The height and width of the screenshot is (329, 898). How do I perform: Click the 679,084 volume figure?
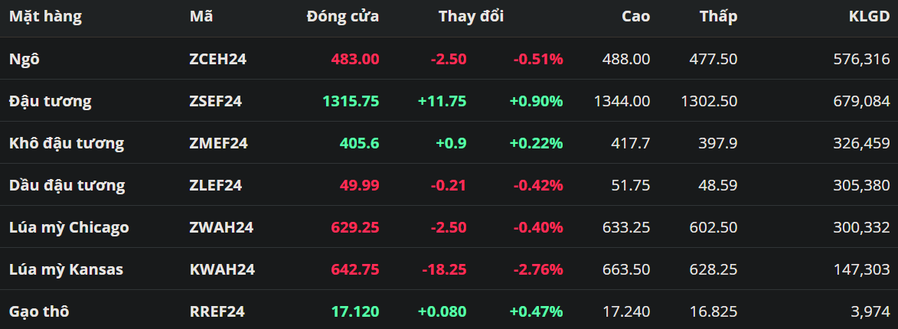[x=861, y=101]
